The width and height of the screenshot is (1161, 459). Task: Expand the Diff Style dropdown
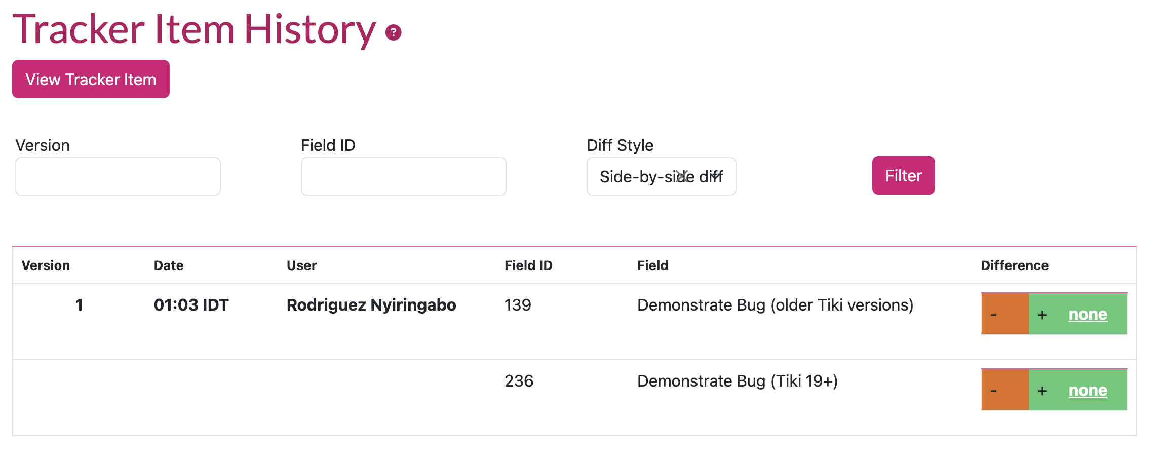tap(661, 176)
